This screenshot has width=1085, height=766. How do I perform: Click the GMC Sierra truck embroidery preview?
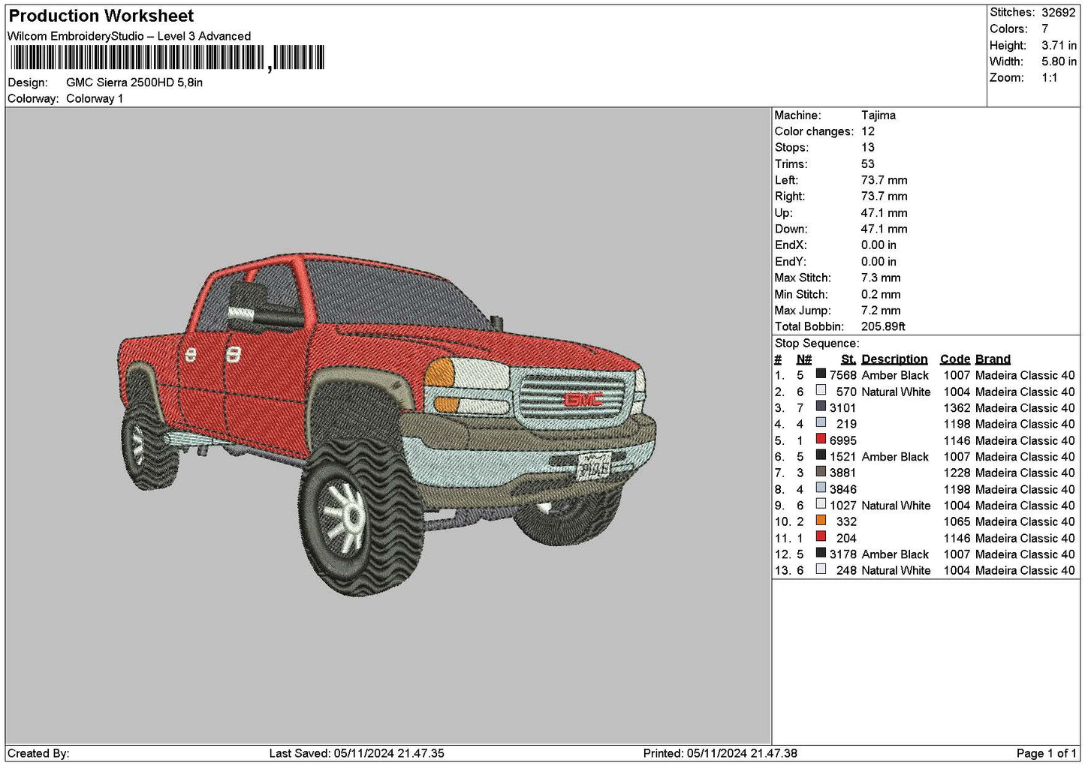pyautogui.click(x=387, y=424)
